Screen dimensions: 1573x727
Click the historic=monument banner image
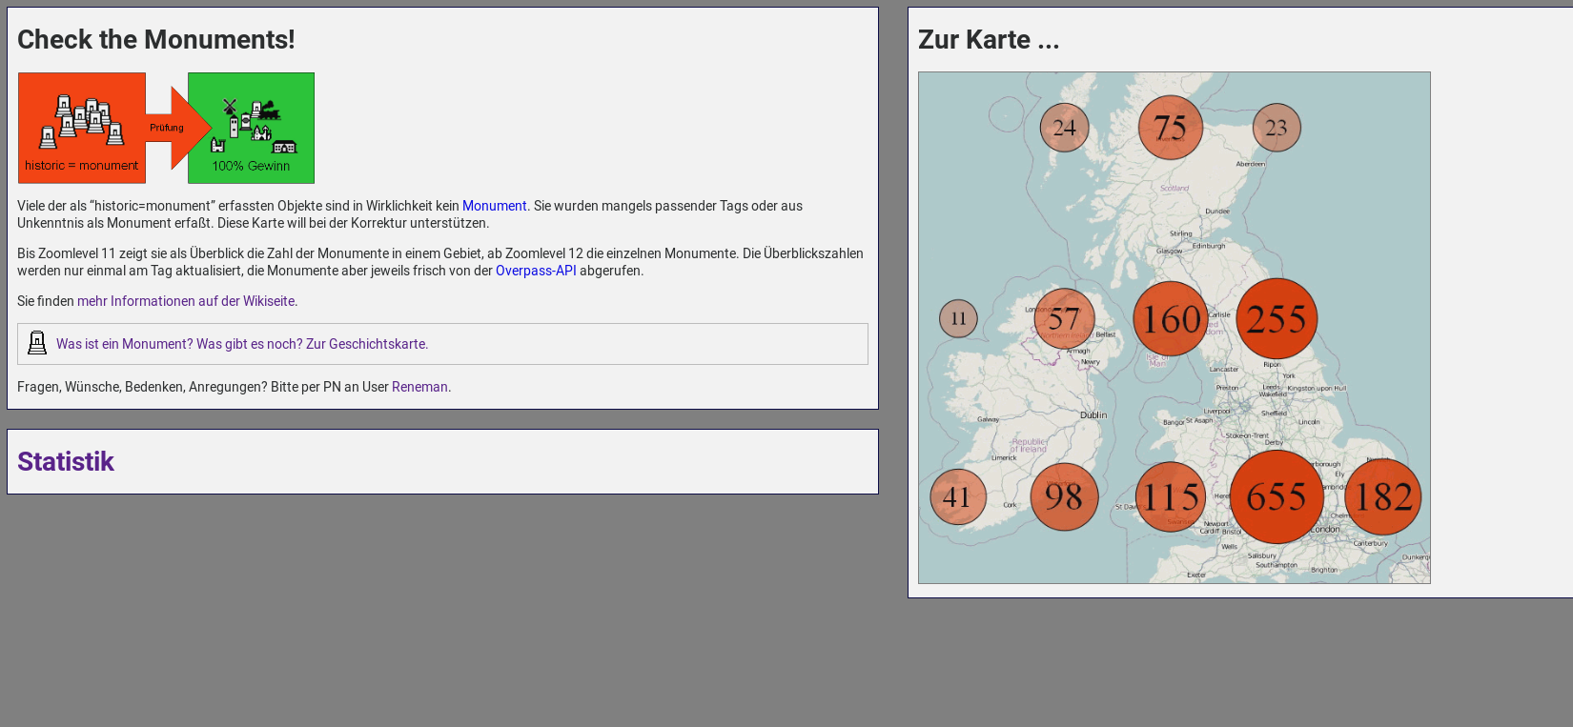click(x=166, y=128)
